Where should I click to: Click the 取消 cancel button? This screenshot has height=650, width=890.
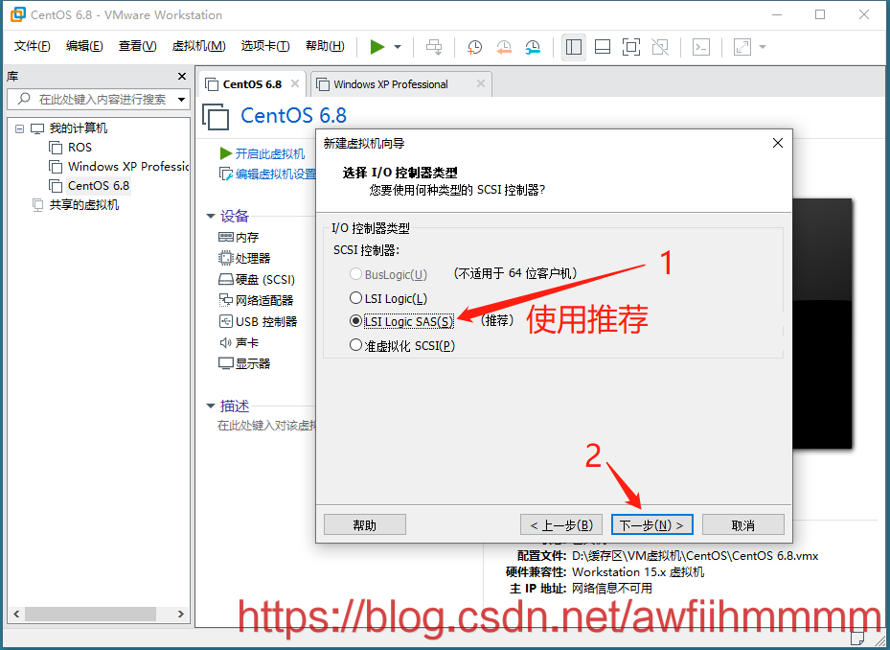743,525
